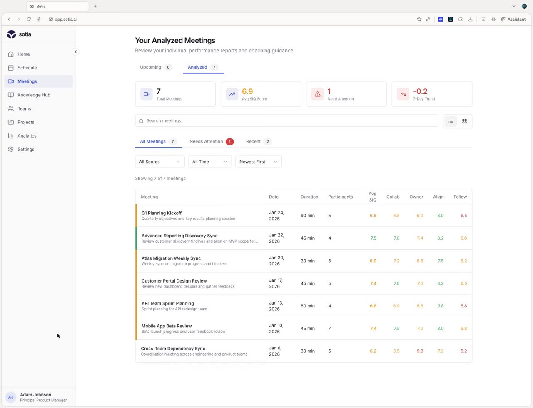Open the extensions puzzle icon
Viewport: 533px width, 408px height.
[461, 19]
